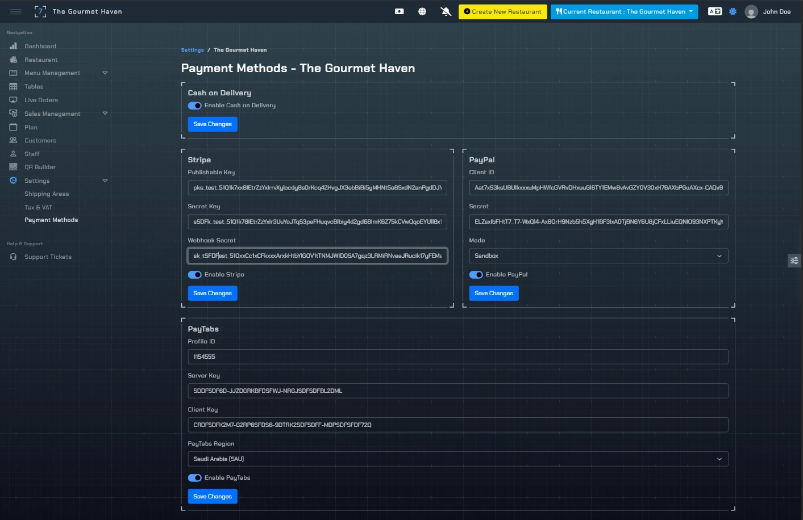The height and width of the screenshot is (520, 803).
Task: Open the PayPal Mode dropdown
Action: click(598, 256)
